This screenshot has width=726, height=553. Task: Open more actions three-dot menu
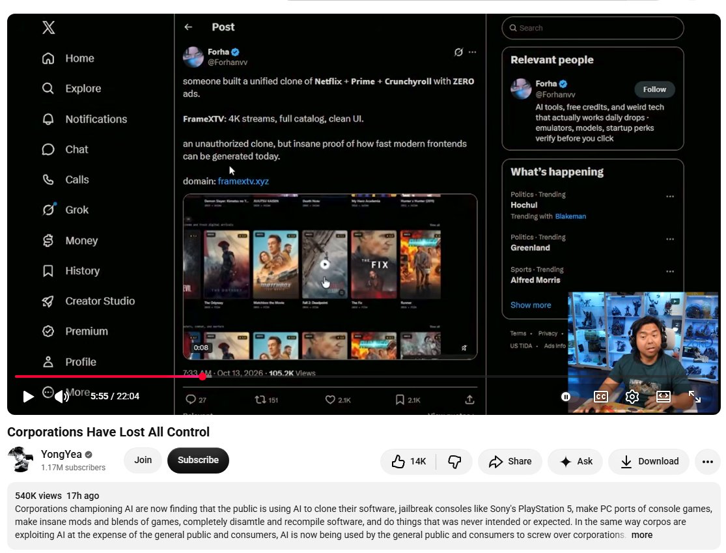pyautogui.click(x=708, y=461)
